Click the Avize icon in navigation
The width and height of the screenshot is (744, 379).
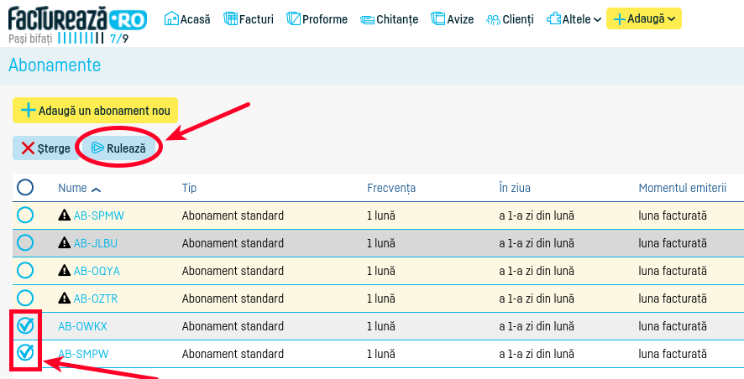pos(438,18)
